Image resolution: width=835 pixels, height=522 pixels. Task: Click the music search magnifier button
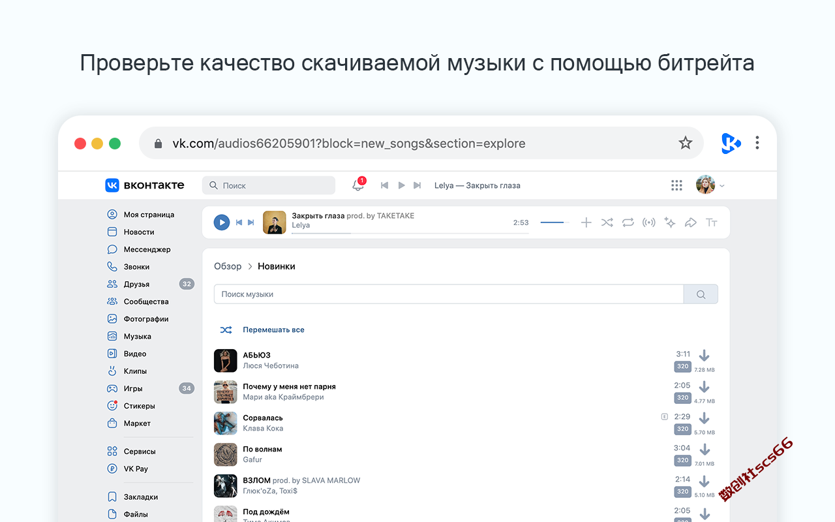click(701, 294)
